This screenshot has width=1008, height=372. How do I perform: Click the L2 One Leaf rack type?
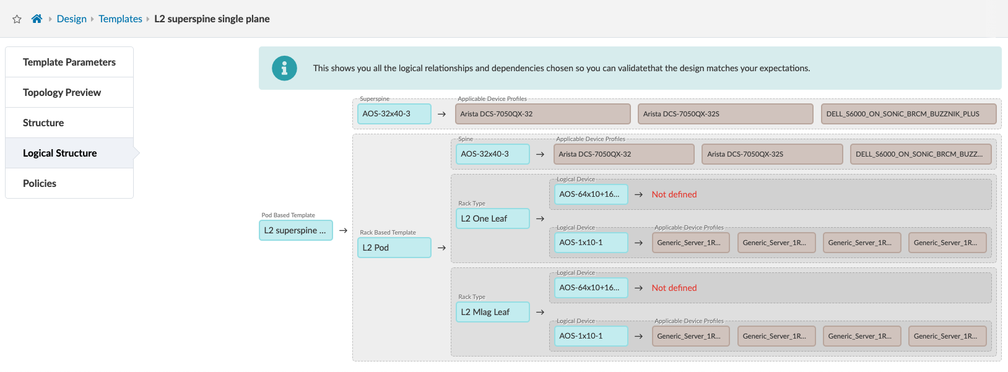point(492,218)
